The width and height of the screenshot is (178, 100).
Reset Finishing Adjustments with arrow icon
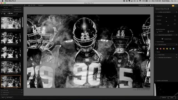point(176,57)
